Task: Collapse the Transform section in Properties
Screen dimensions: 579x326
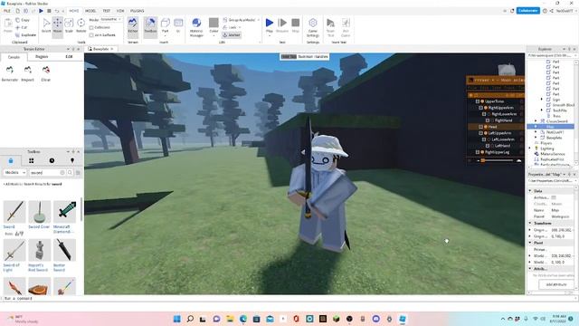Action: tap(530, 224)
